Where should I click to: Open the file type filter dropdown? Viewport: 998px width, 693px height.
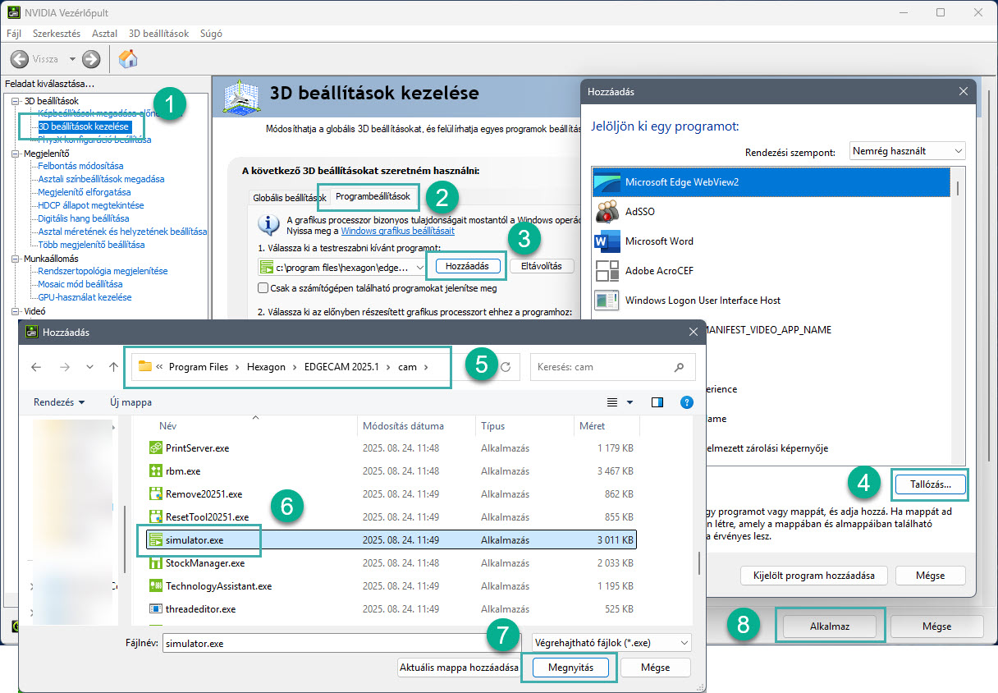(x=611, y=643)
